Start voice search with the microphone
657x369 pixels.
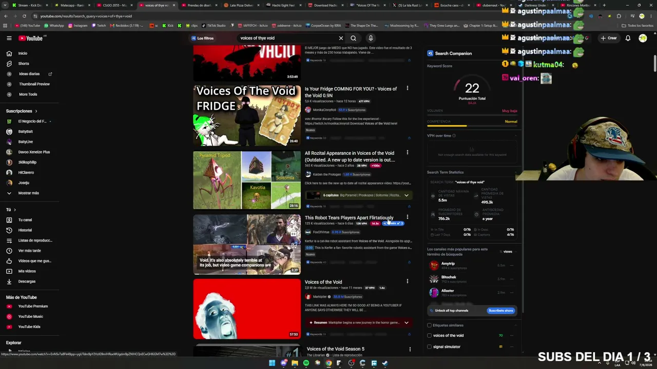[x=371, y=38]
